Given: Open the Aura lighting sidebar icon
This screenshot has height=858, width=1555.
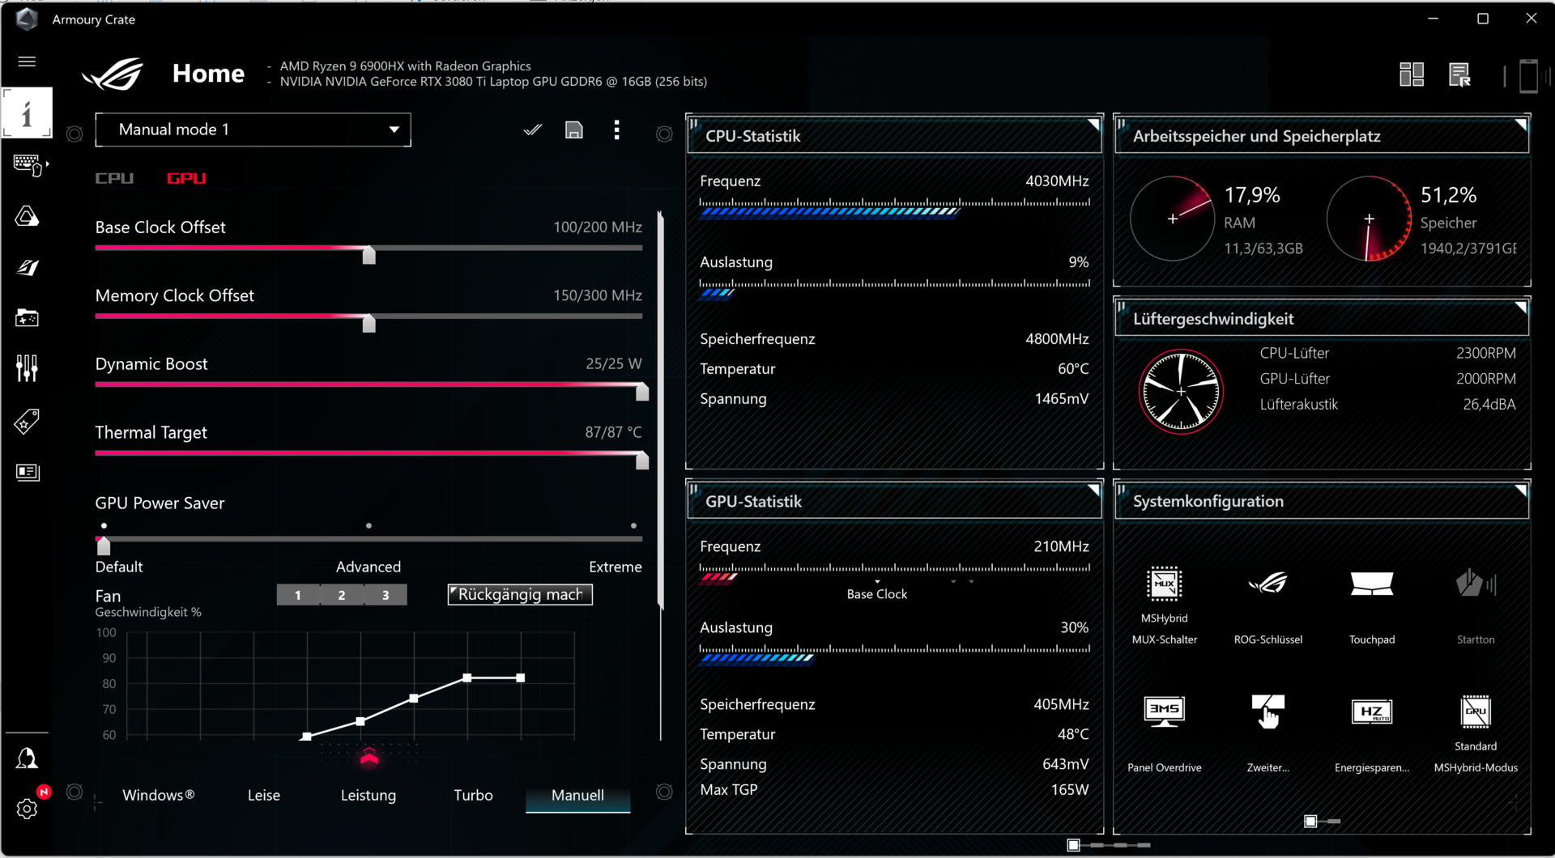Looking at the screenshot, I should point(27,216).
